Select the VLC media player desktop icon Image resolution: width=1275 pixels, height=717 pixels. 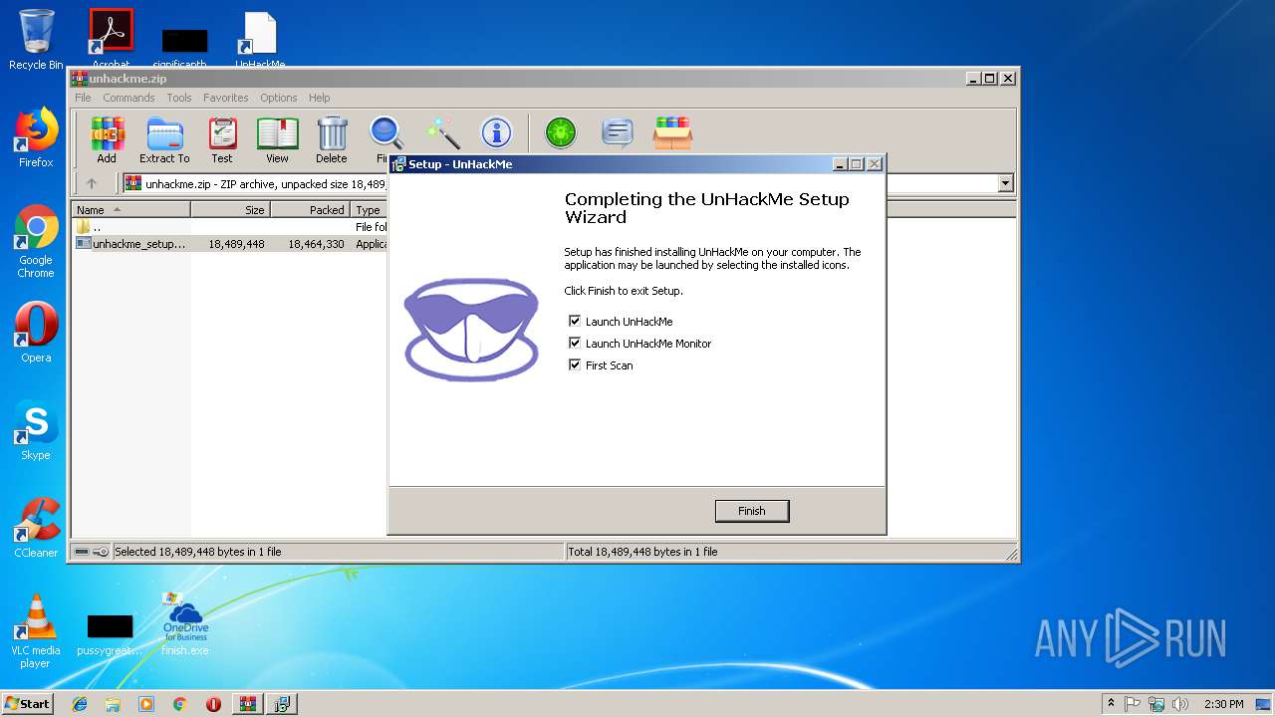pyautogui.click(x=36, y=631)
